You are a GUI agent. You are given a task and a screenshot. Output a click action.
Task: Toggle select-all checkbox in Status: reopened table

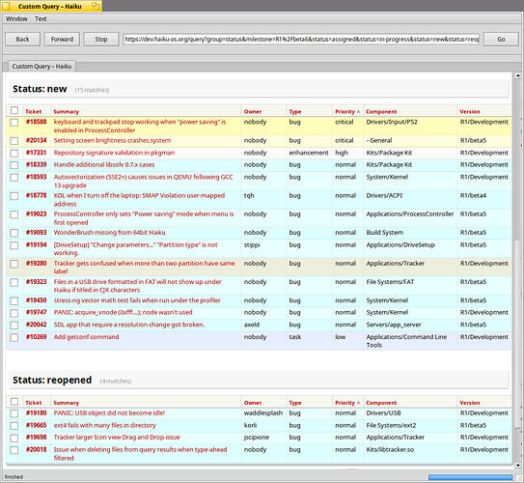[x=14, y=402]
